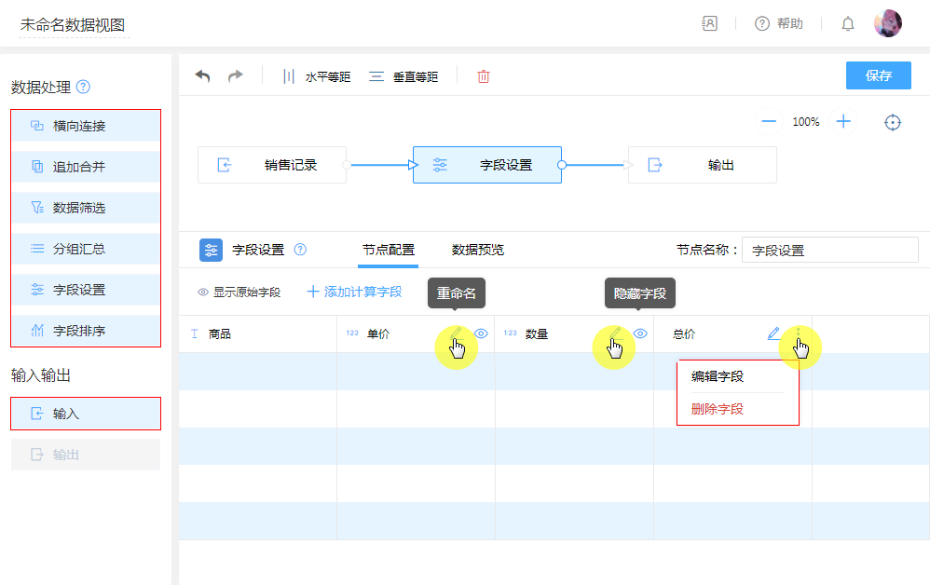
Task: Open three-dot more menu on 总价 column
Action: pos(798,333)
